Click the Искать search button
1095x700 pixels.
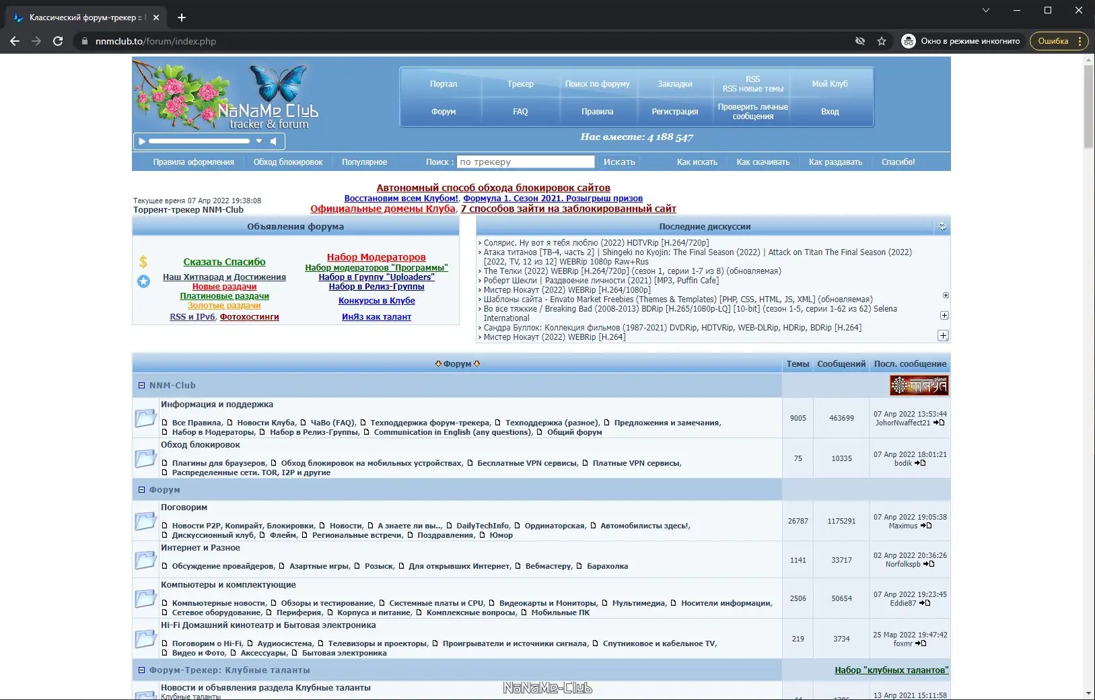point(621,162)
